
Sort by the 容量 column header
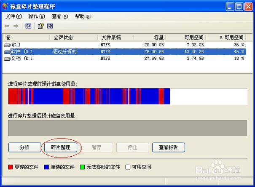point(150,37)
